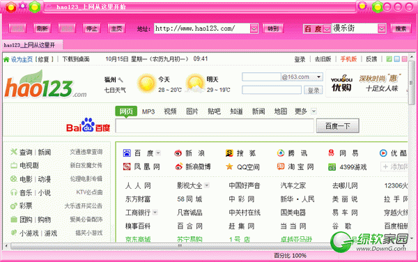Click the Tencent icon beside 腾讯

click(281, 153)
